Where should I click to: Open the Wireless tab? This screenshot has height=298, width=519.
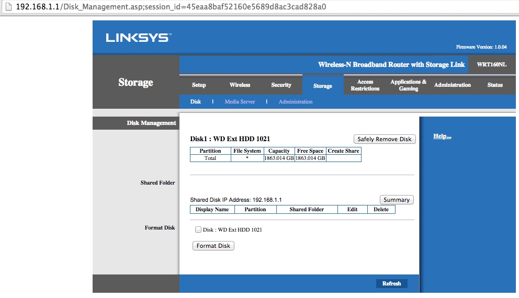(240, 85)
